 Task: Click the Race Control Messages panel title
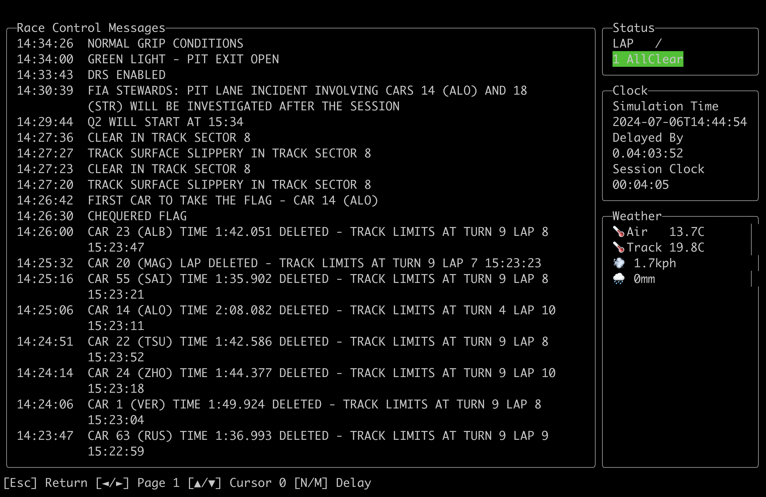(91, 28)
